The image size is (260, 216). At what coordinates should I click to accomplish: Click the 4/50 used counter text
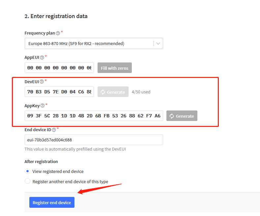[x=141, y=92]
